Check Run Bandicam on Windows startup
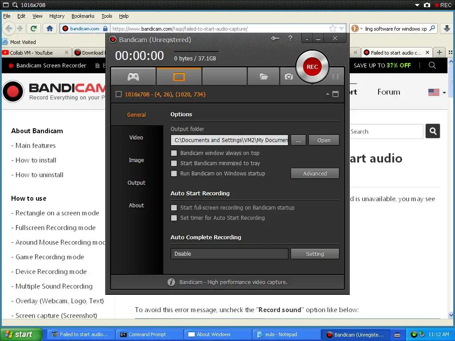This screenshot has height=341, width=455. pyautogui.click(x=174, y=174)
